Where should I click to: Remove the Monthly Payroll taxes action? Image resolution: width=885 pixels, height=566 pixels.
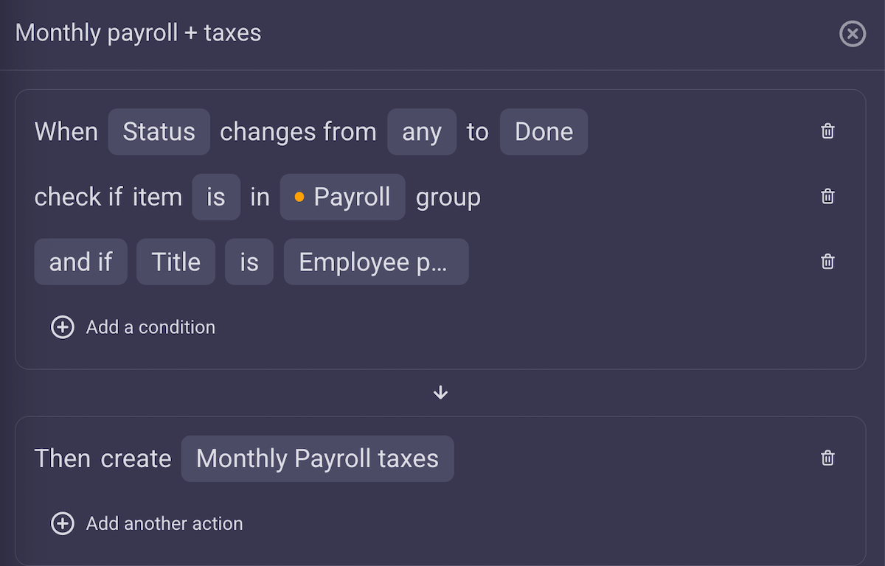tap(827, 458)
